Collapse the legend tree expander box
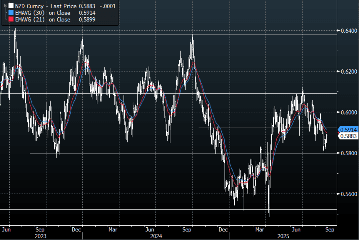The height and width of the screenshot is (240, 359). [x=5, y=6]
